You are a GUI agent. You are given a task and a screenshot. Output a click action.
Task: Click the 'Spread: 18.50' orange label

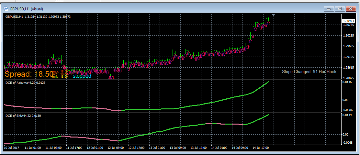[x=29, y=74]
